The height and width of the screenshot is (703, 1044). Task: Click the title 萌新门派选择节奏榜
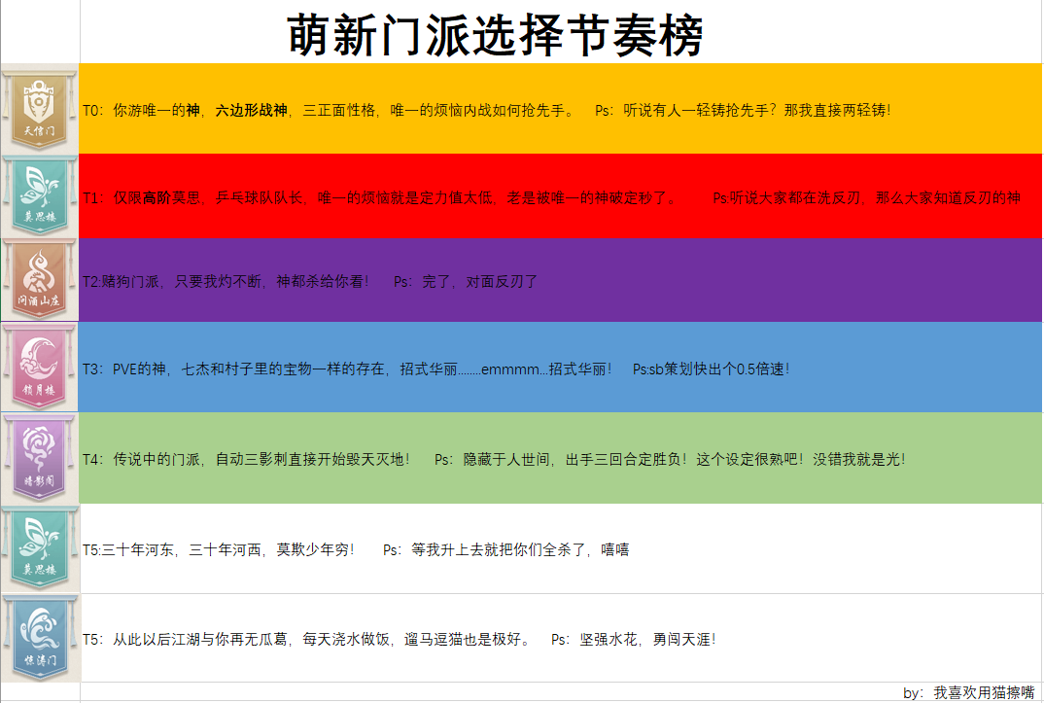pyautogui.click(x=495, y=36)
